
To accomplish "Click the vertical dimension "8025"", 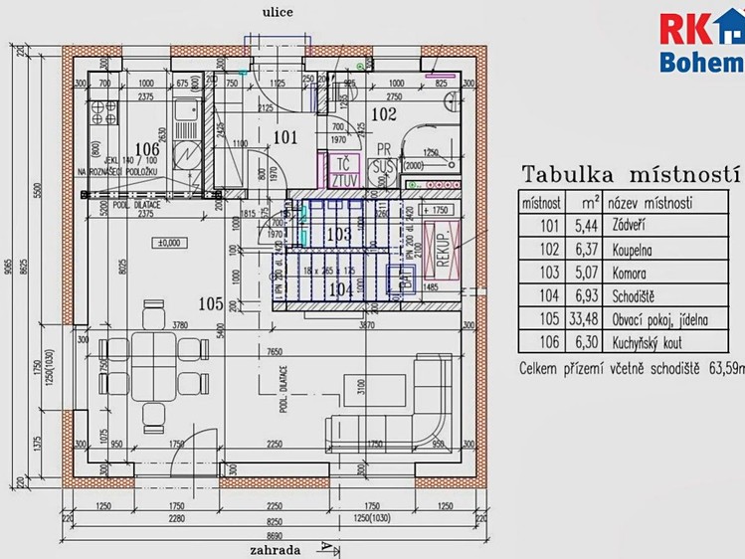I will point(121,269).
